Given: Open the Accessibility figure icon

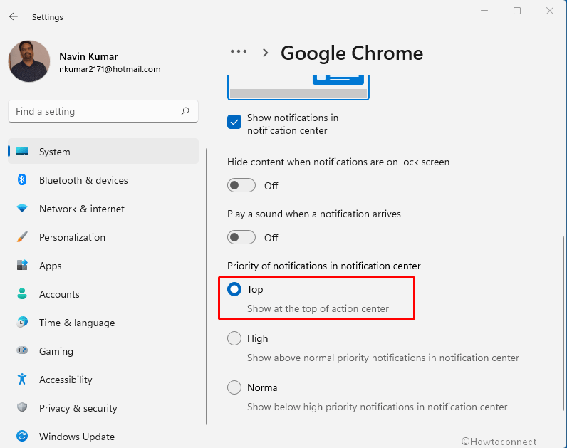Looking at the screenshot, I should click(x=22, y=379).
